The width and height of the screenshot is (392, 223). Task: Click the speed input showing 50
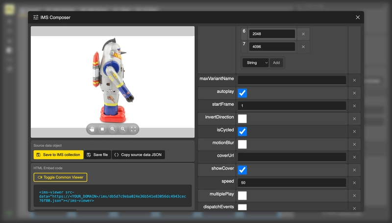(x=292, y=182)
